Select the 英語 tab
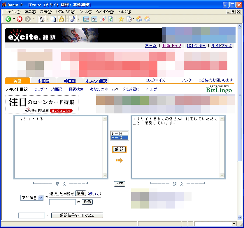The width and height of the screenshot is (244, 228). (17, 81)
